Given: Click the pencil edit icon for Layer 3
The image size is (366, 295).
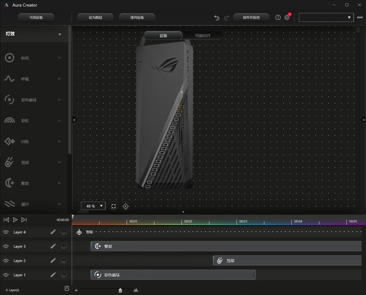Looking at the screenshot, I should pos(53,246).
